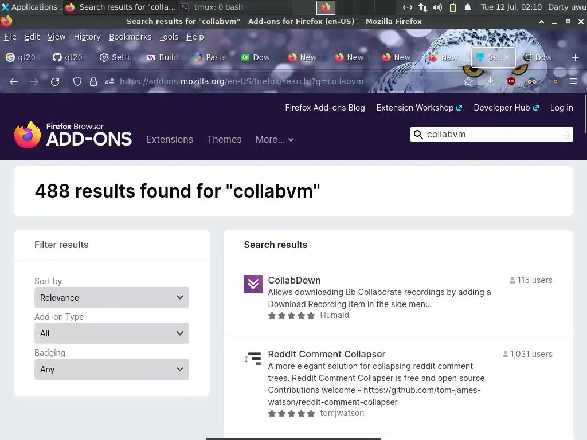The image size is (587, 440).
Task: Switch to the Paste tab
Action: (x=211, y=57)
